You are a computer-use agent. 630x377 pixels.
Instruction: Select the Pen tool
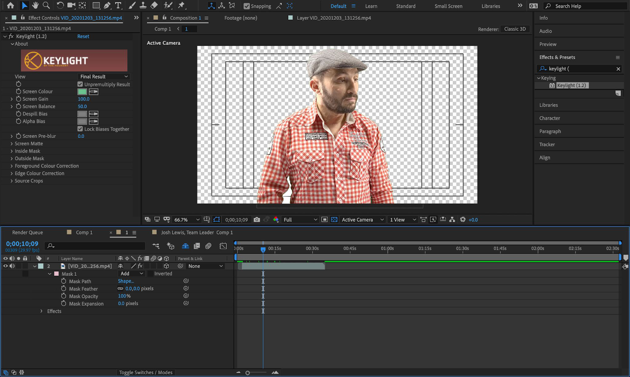tap(106, 6)
